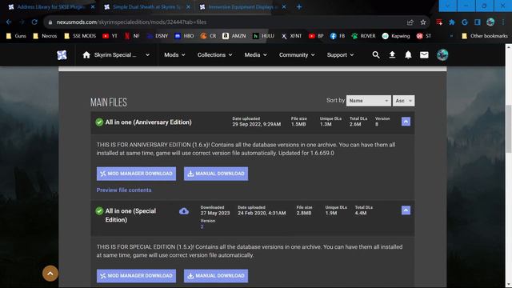The height and width of the screenshot is (288, 512).
Task: Reload the page with refresh icon
Action: [x=34, y=22]
